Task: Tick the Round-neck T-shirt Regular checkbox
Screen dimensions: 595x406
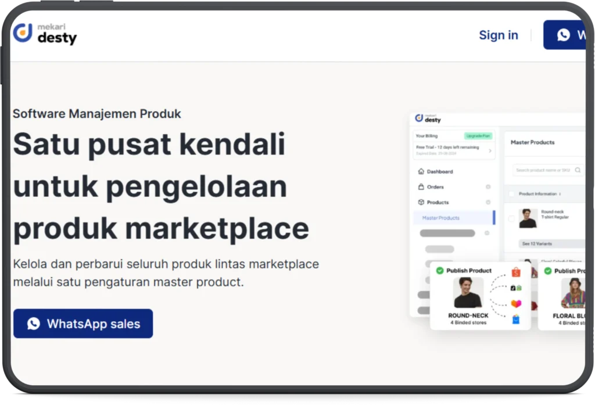Action: (x=511, y=218)
